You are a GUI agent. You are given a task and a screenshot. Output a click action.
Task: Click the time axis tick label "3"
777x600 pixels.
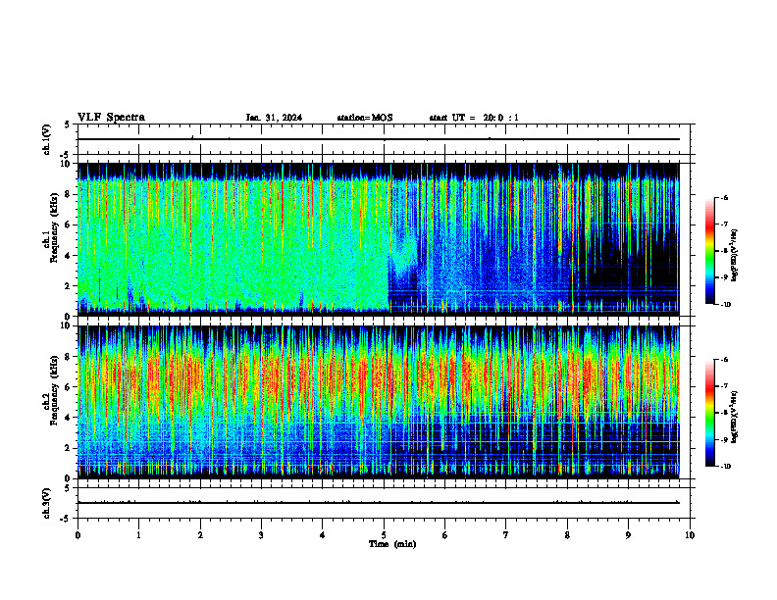point(261,535)
